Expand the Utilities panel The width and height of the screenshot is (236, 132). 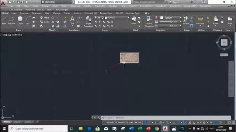coord(202,30)
